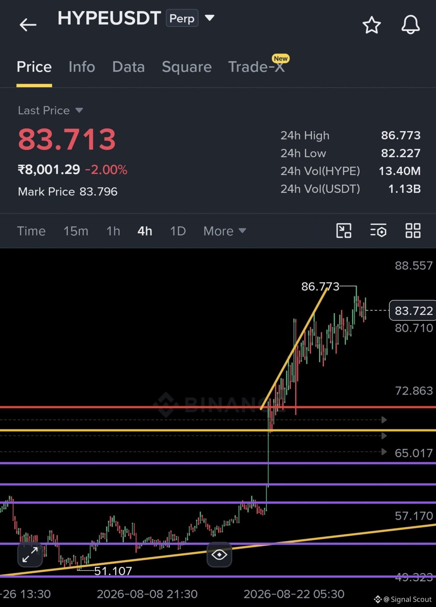Tap the HYPEUSDT symbol title
436x607 pixels.
pos(109,18)
